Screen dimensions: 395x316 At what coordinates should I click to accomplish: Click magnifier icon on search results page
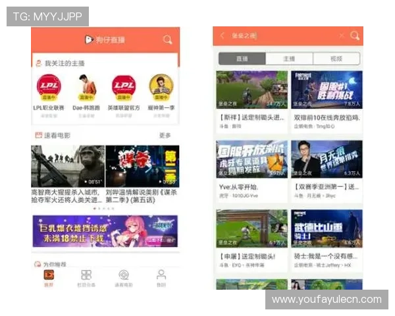355,36
